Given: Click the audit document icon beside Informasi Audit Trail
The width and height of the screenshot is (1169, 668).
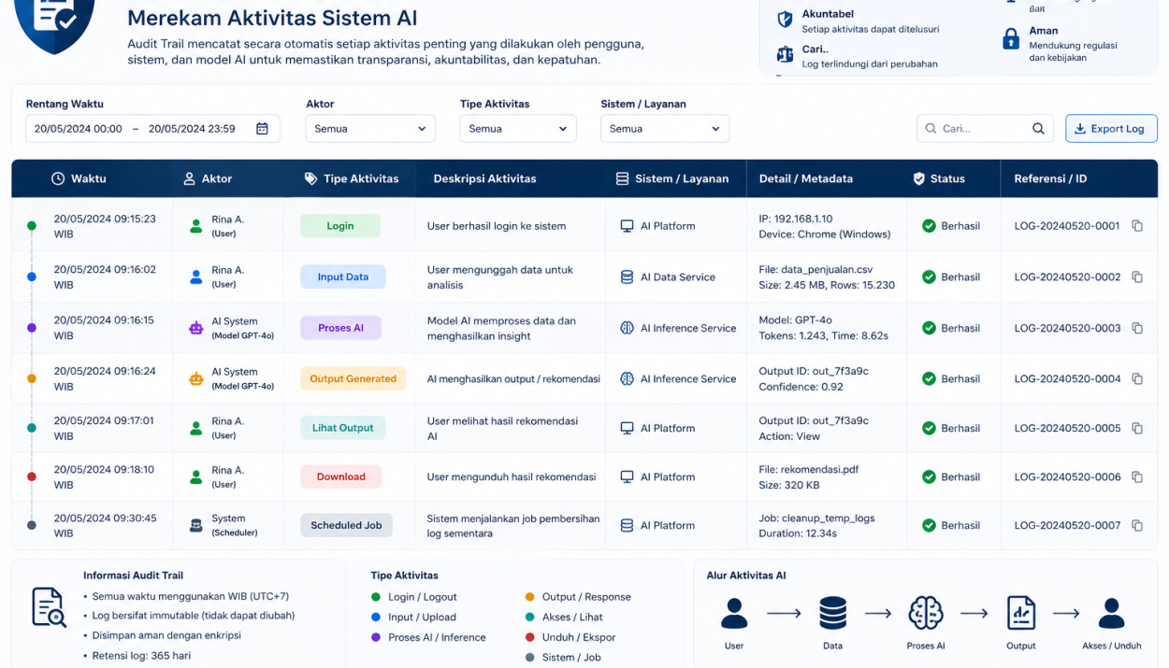Looking at the screenshot, I should [x=49, y=607].
